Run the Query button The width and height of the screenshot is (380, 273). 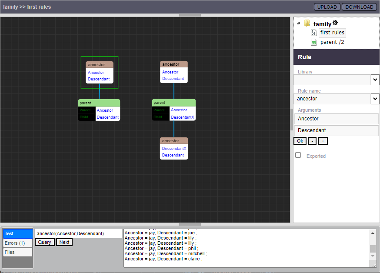pos(44,242)
